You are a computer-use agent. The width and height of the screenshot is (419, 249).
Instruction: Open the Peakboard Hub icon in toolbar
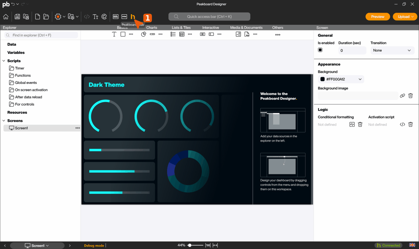pyautogui.click(x=133, y=17)
